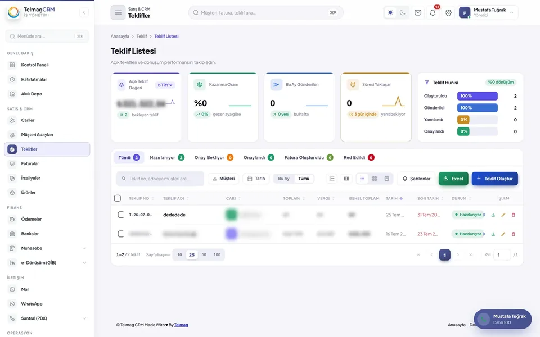
Task: Open the Şablonlar templates button
Action: coord(416,179)
